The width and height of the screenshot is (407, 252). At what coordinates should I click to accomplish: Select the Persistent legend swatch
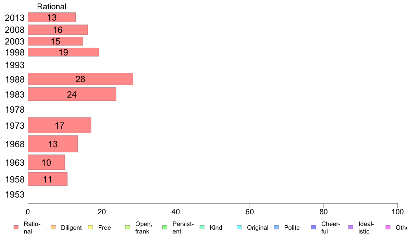165,227
